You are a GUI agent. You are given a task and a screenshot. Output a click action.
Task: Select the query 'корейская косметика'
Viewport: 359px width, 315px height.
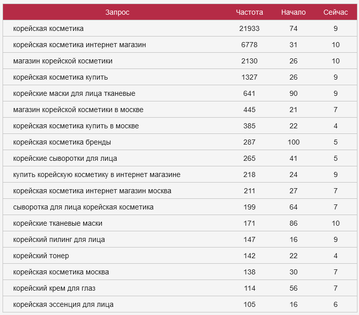[48, 28]
